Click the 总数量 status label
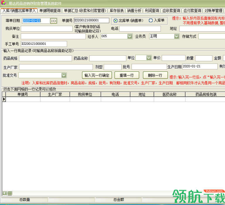 (x=25, y=199)
